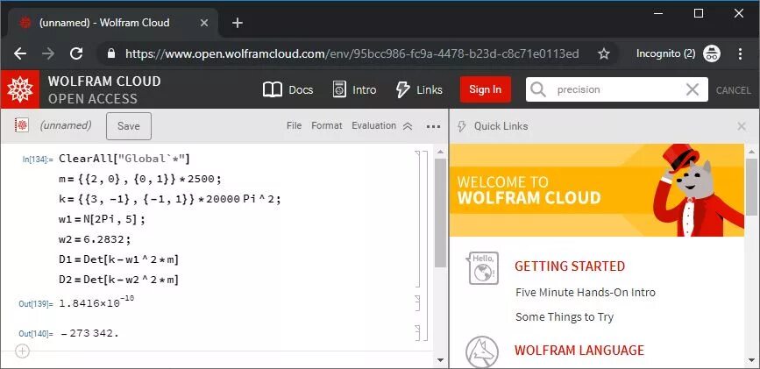Click the Quick Links scrollbar down arrow

(752, 360)
